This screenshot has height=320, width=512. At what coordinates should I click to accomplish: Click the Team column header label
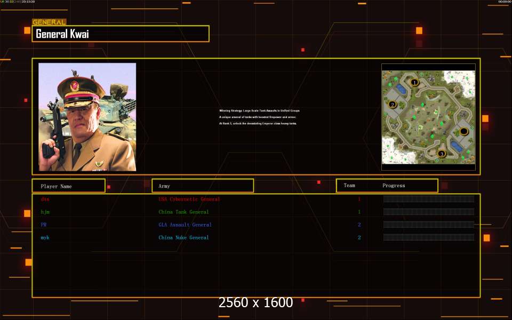pos(349,186)
